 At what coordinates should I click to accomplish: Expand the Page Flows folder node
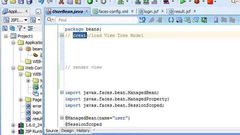click(21, 100)
